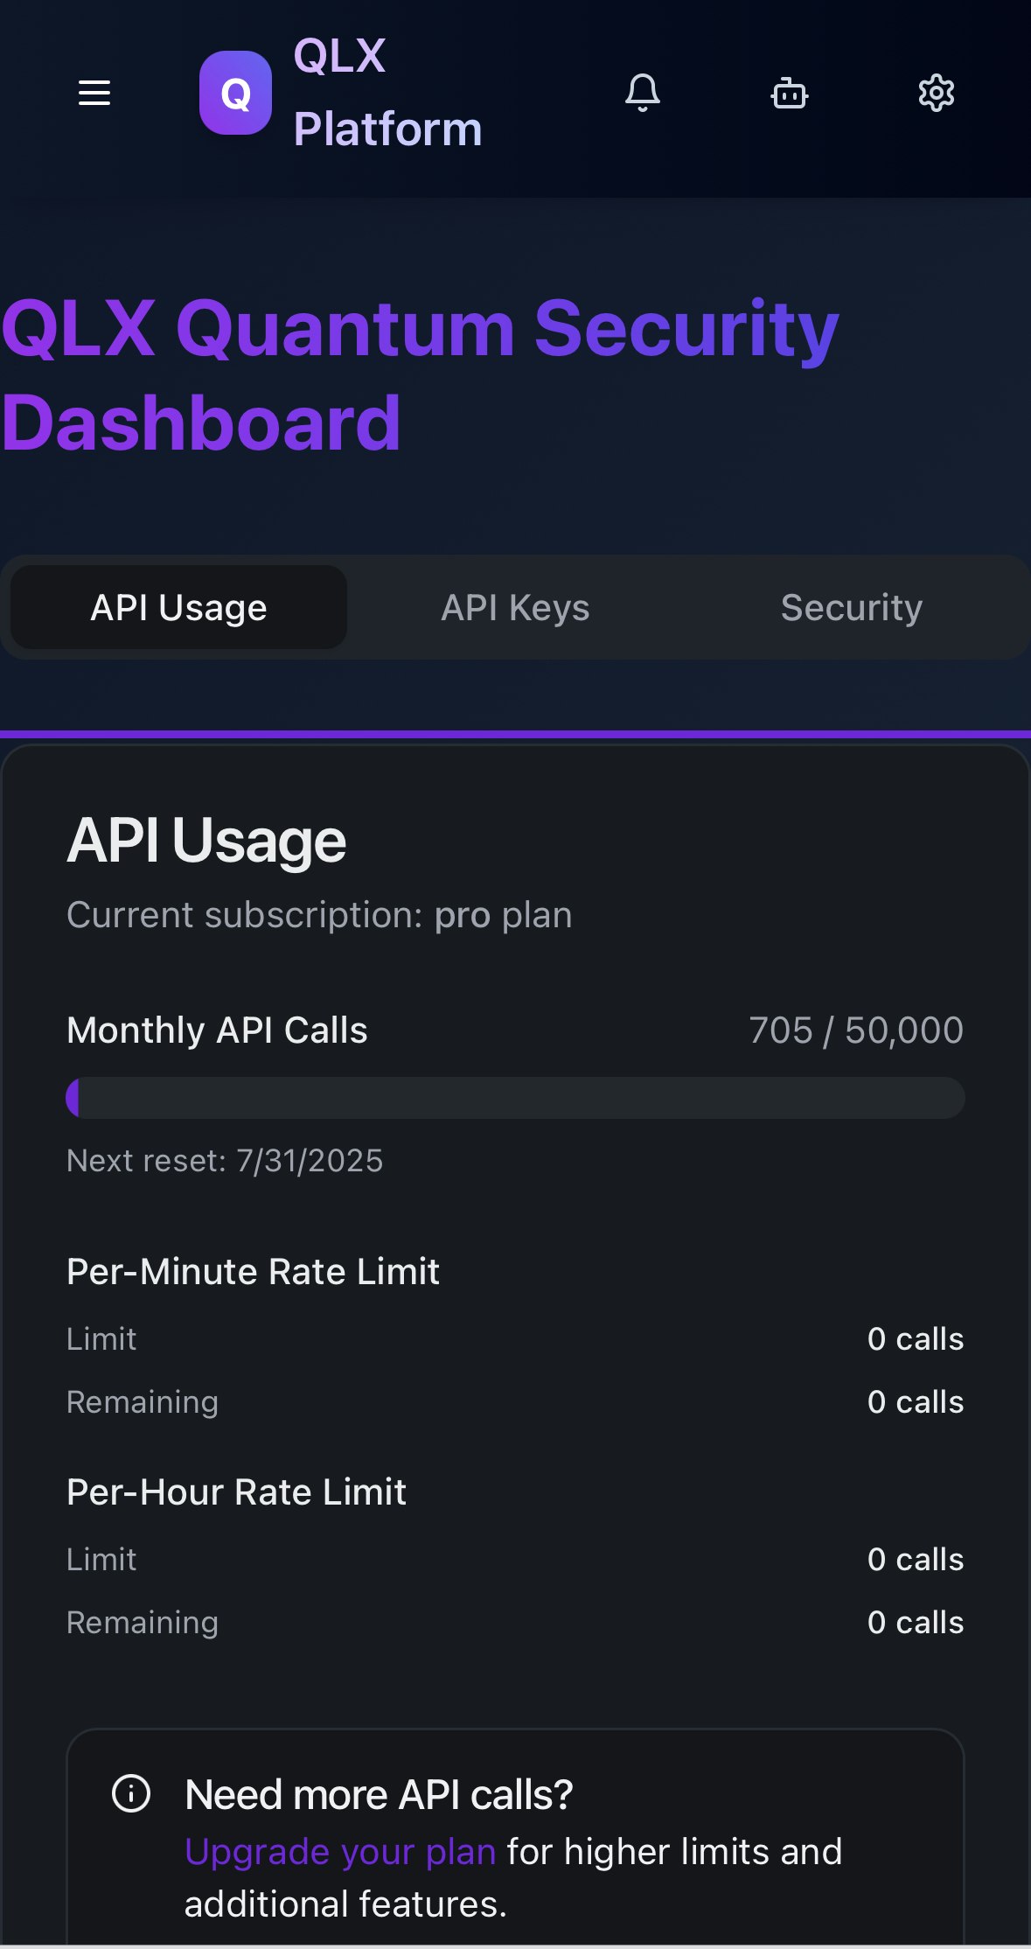Click the Per-Minute Rate Limit heading

coord(253,1272)
